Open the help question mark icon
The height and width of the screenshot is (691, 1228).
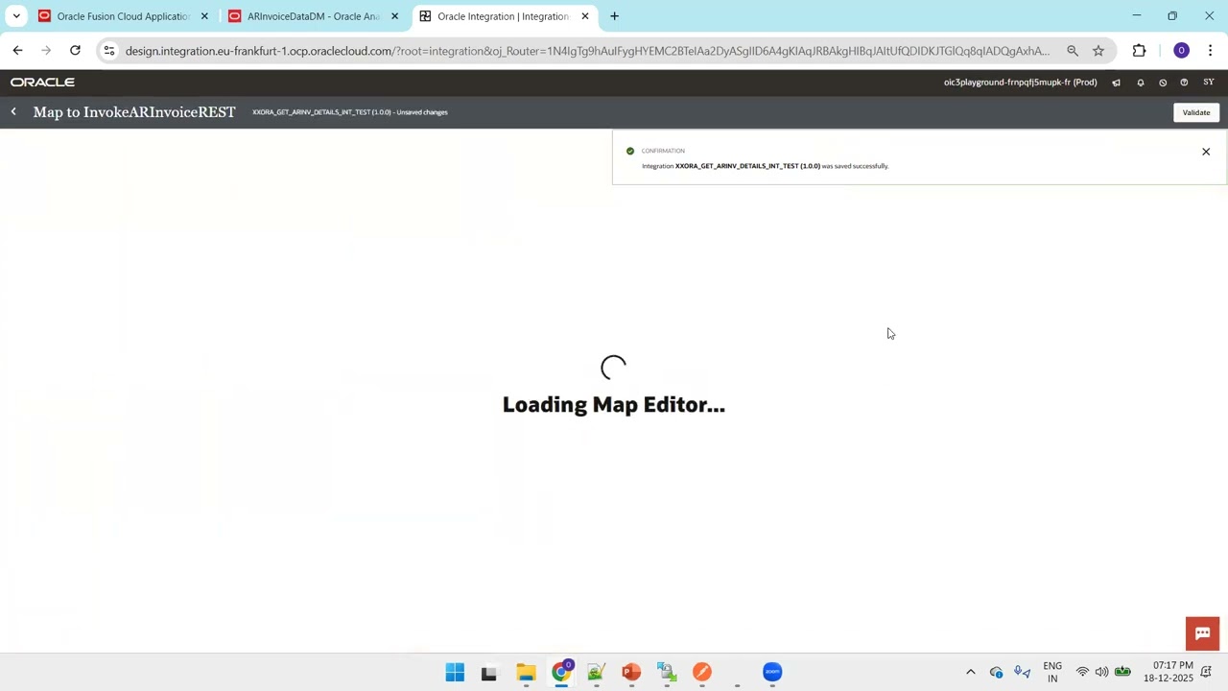1184,83
